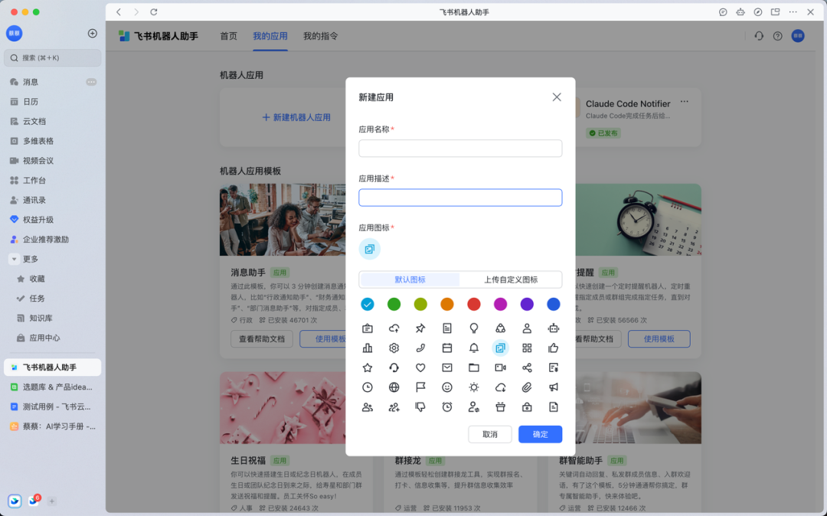This screenshot has width=827, height=516.
Task: Select the share nodes icon
Action: point(527,367)
